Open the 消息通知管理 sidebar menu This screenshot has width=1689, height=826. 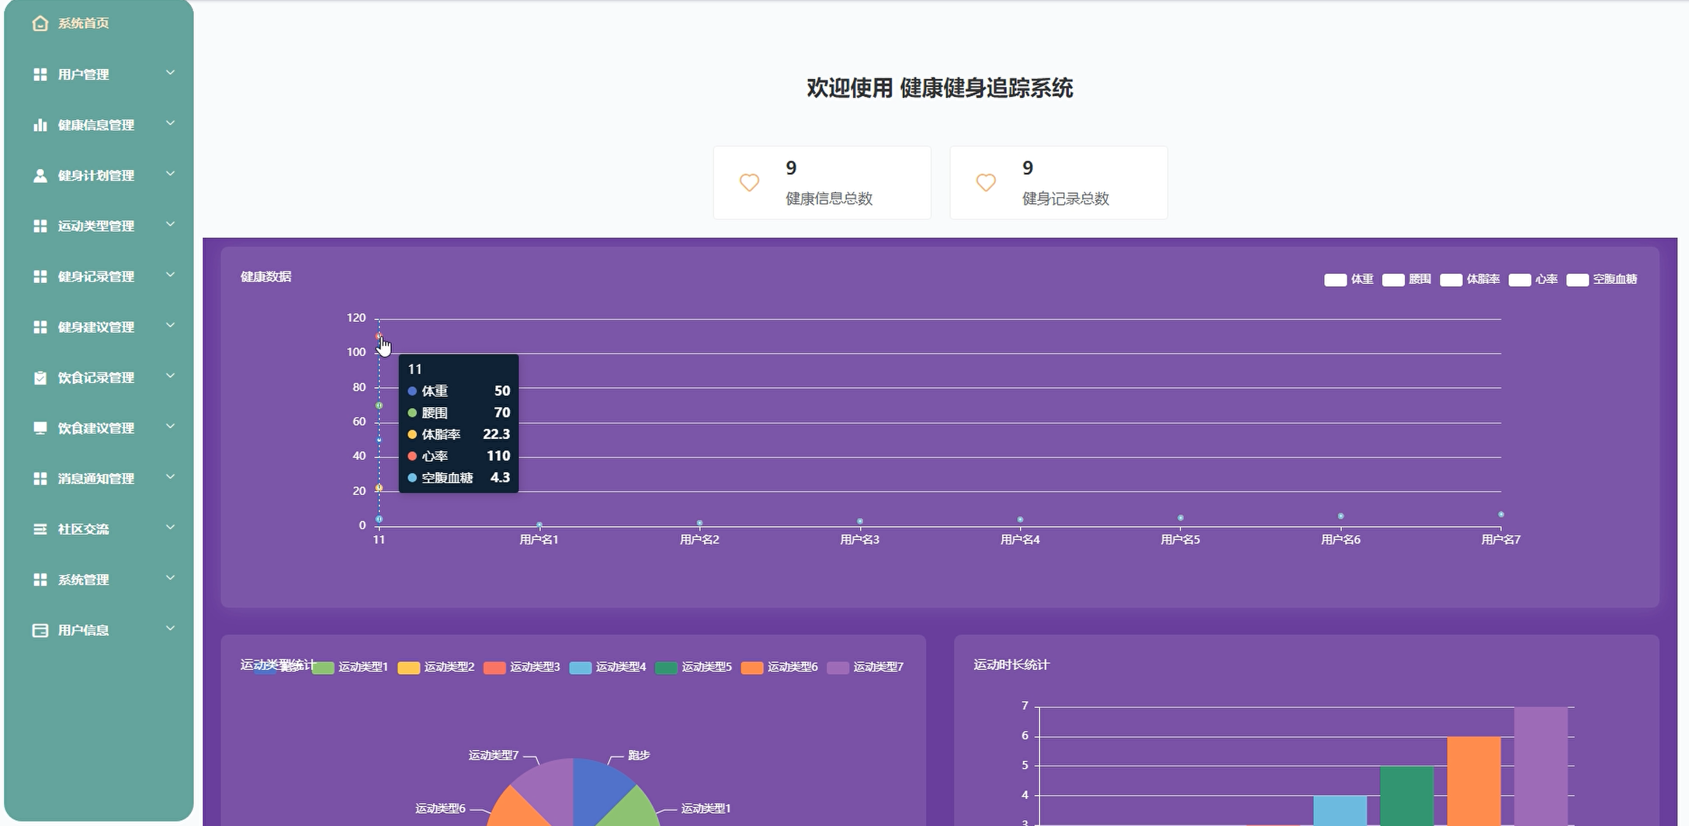click(99, 479)
